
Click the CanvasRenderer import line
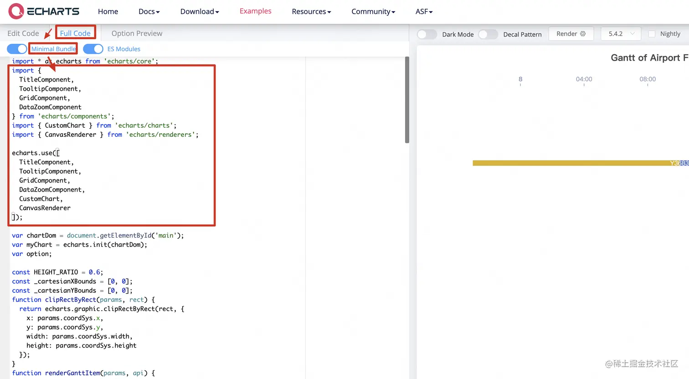105,135
